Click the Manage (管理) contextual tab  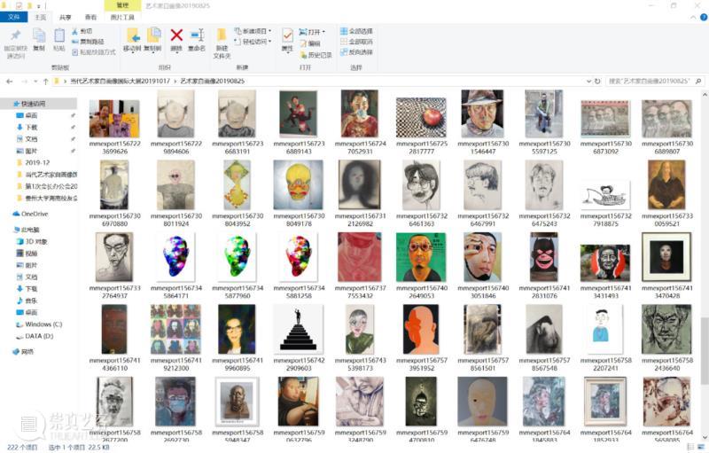point(122,5)
